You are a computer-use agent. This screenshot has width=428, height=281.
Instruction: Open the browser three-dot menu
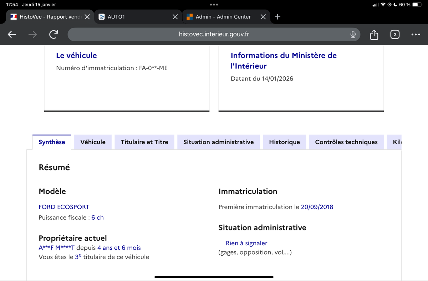pos(415,35)
